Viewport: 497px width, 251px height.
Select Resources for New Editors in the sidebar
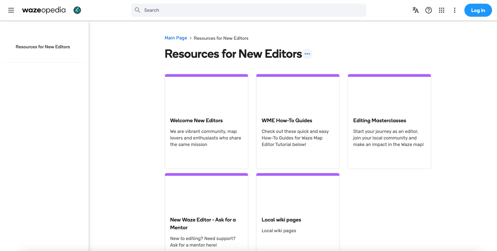click(43, 47)
